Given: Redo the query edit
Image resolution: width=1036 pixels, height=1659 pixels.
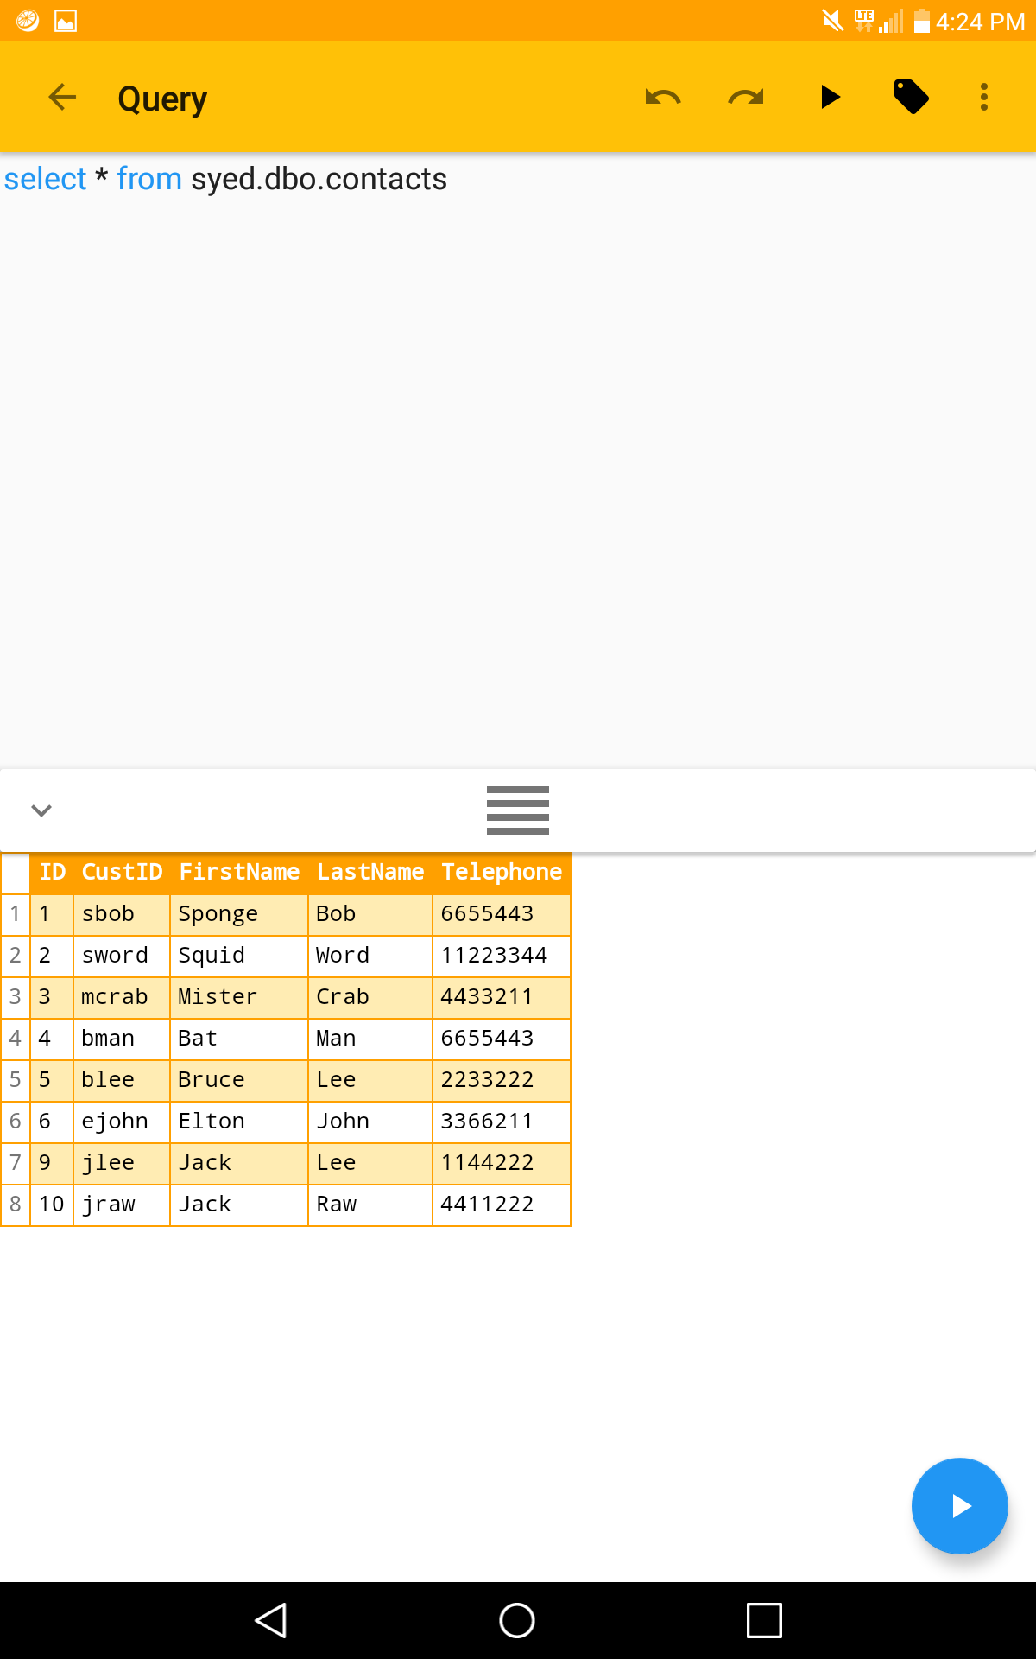Looking at the screenshot, I should click(746, 98).
